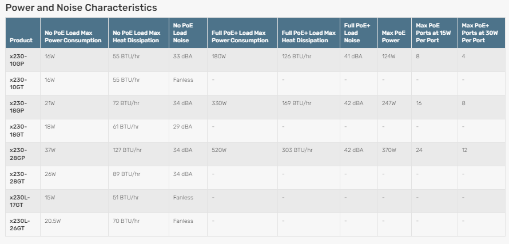Select the Full PoE+ Load Noise header
The height and width of the screenshot is (244, 509).
click(x=357, y=33)
